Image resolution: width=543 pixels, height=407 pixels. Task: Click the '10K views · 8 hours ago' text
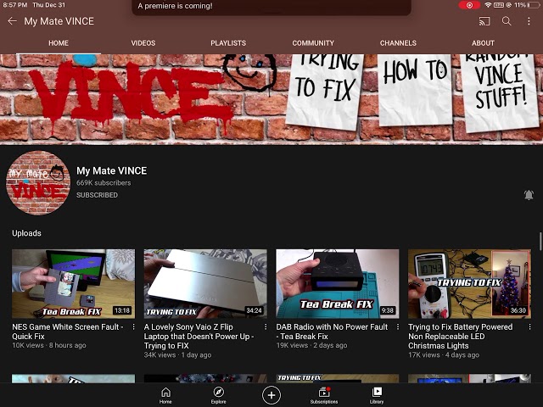point(49,345)
